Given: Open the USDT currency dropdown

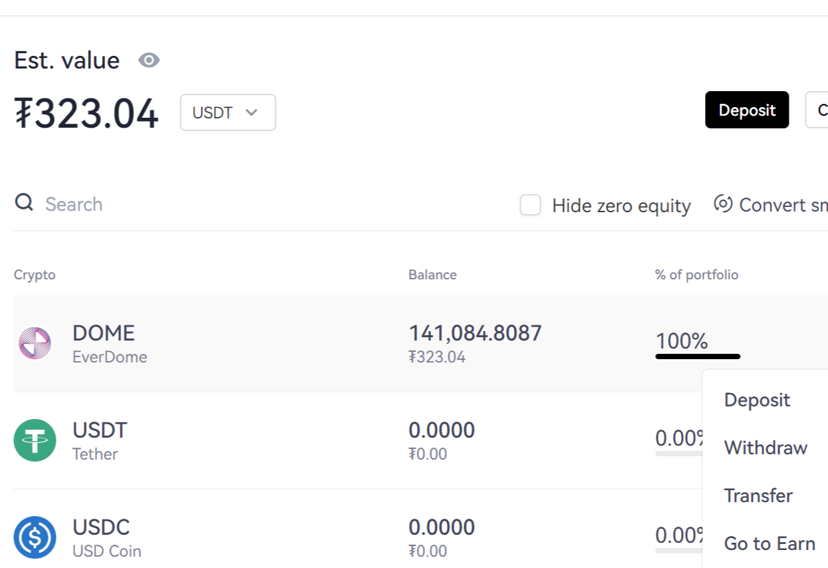Looking at the screenshot, I should [x=228, y=112].
